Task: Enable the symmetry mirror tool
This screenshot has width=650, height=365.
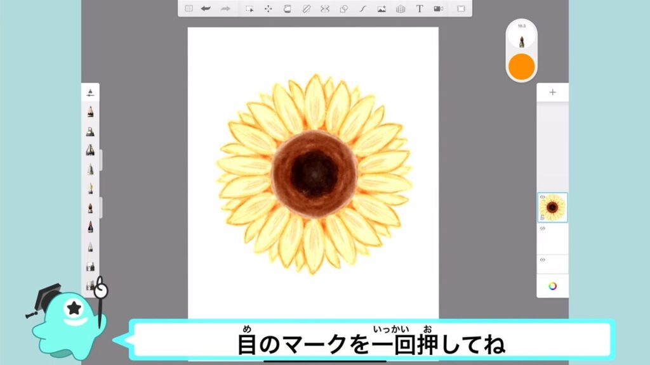Action: point(325,9)
